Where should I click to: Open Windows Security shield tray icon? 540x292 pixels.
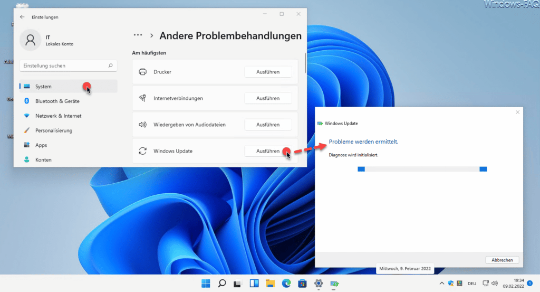point(450,284)
